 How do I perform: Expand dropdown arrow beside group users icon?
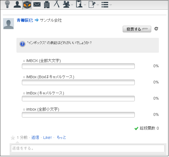click(x=72, y=5)
